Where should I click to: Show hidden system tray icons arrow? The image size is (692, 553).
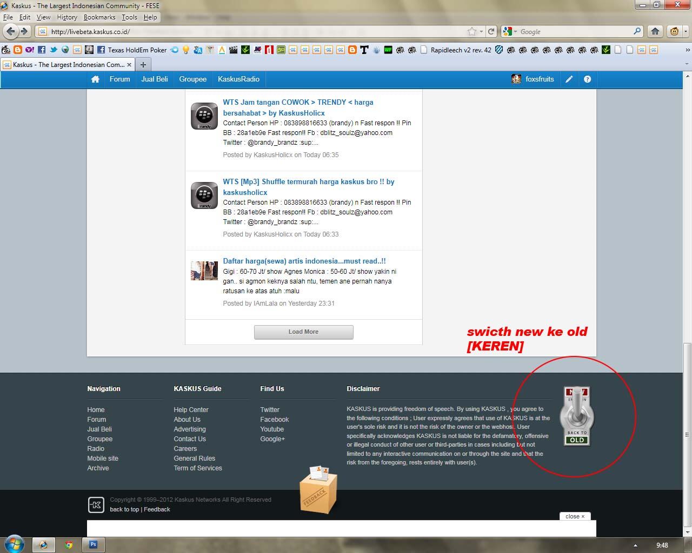tap(635, 545)
